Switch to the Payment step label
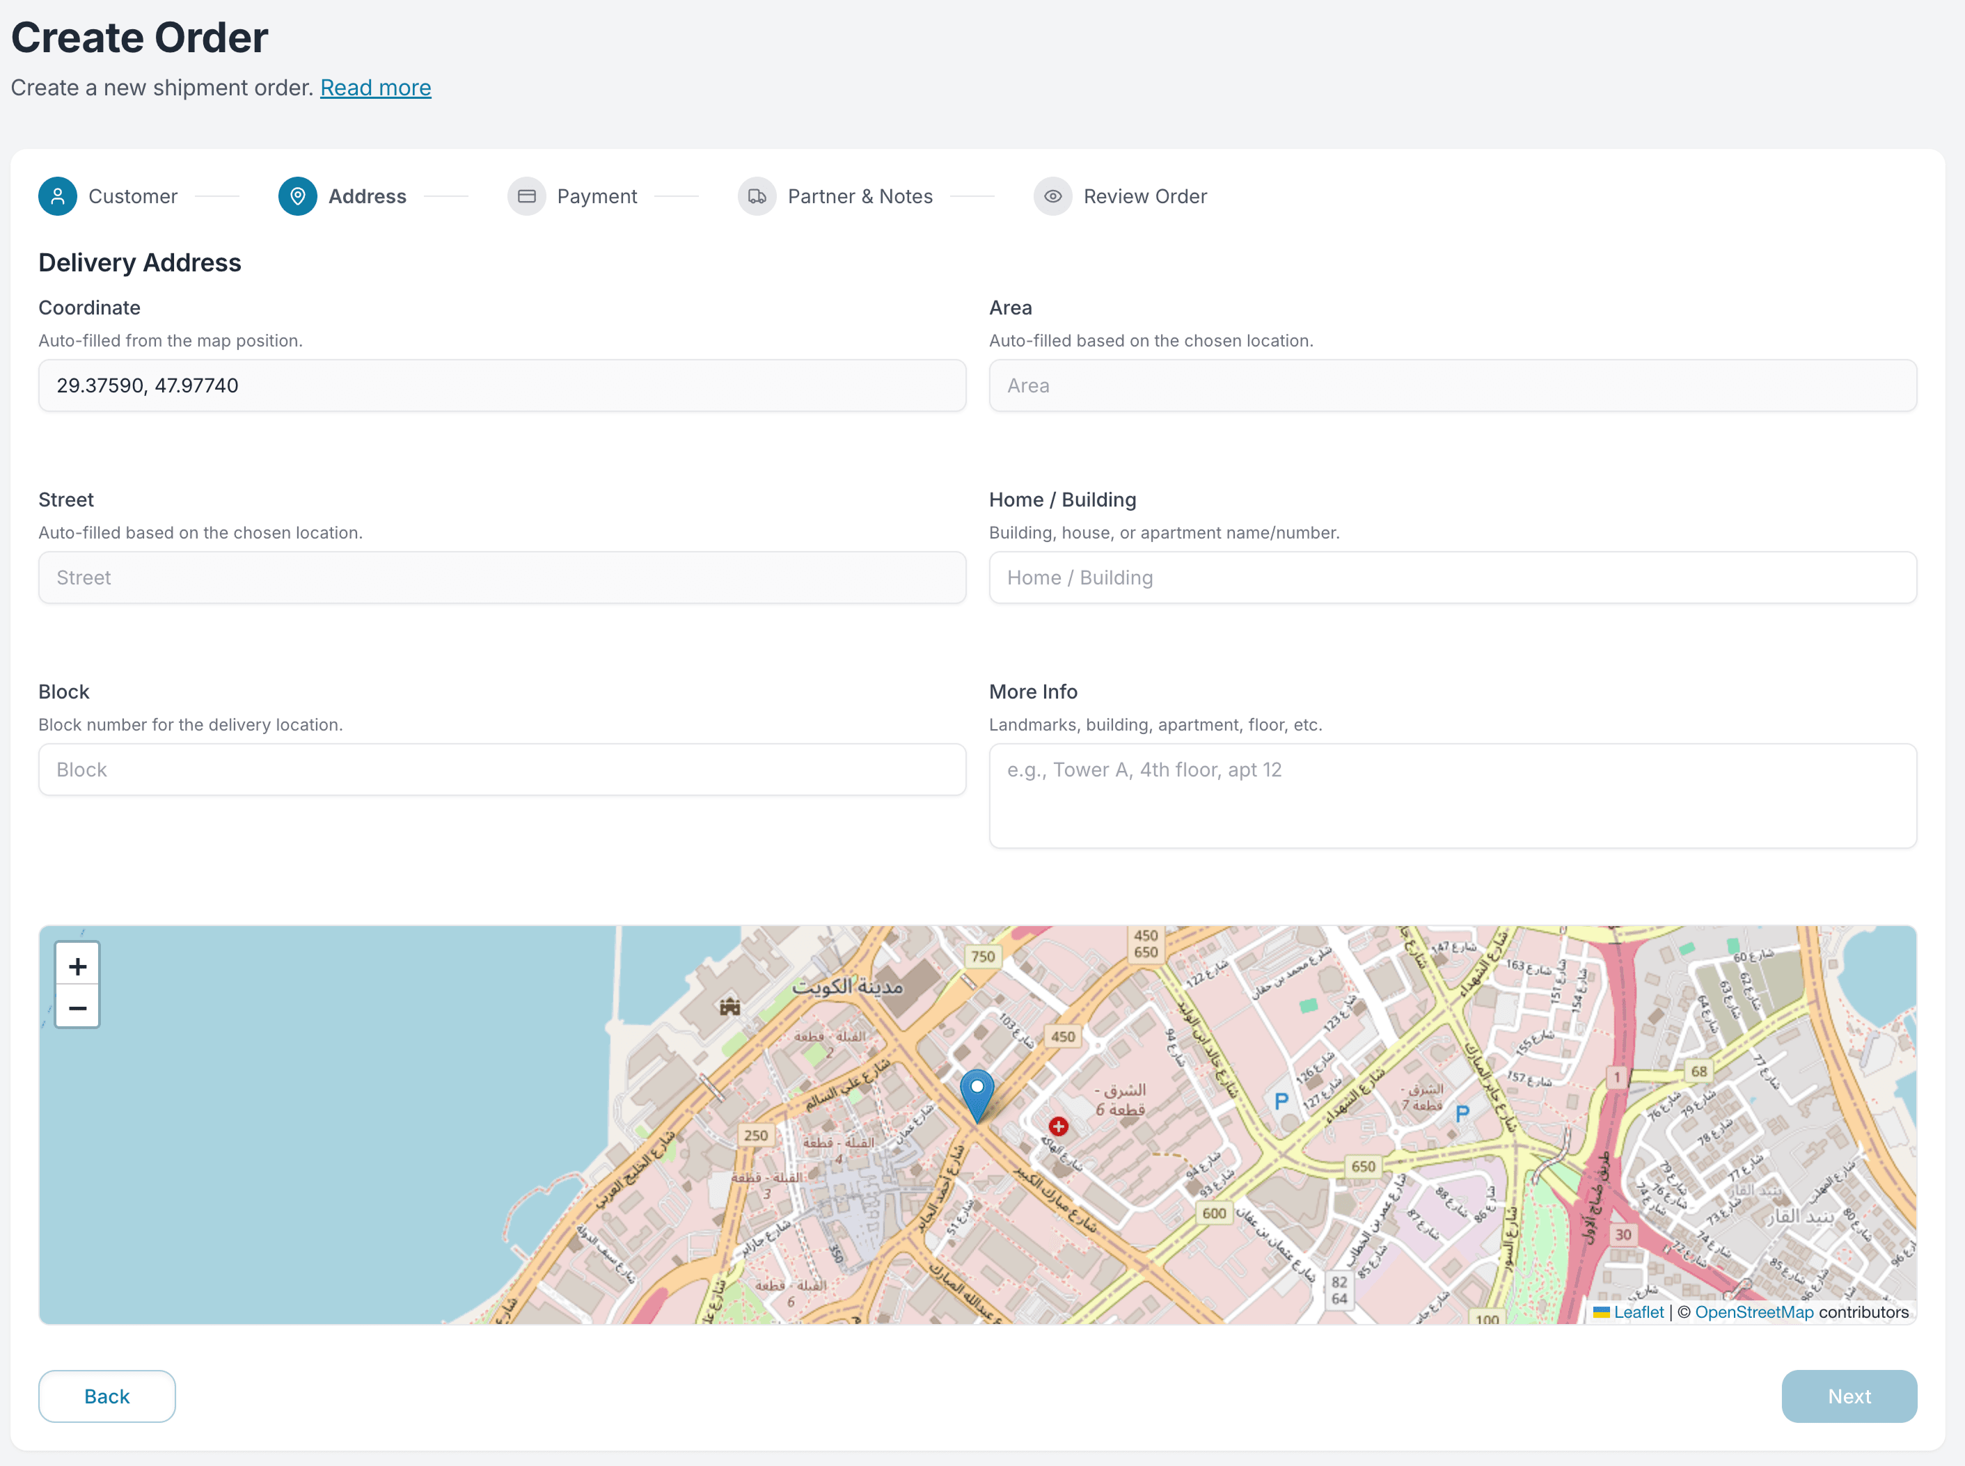The image size is (1965, 1466). tap(597, 196)
